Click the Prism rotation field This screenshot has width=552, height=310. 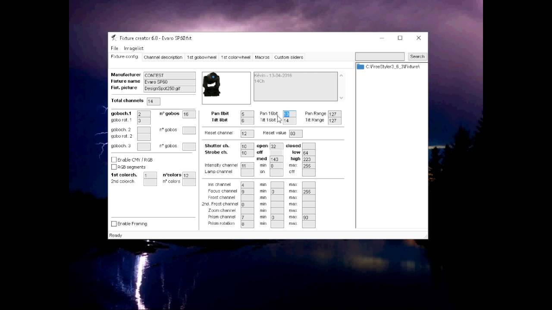coord(247,224)
